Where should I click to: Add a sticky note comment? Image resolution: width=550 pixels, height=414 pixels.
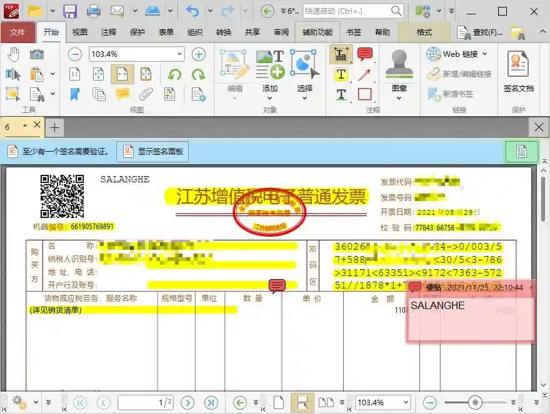(x=364, y=54)
